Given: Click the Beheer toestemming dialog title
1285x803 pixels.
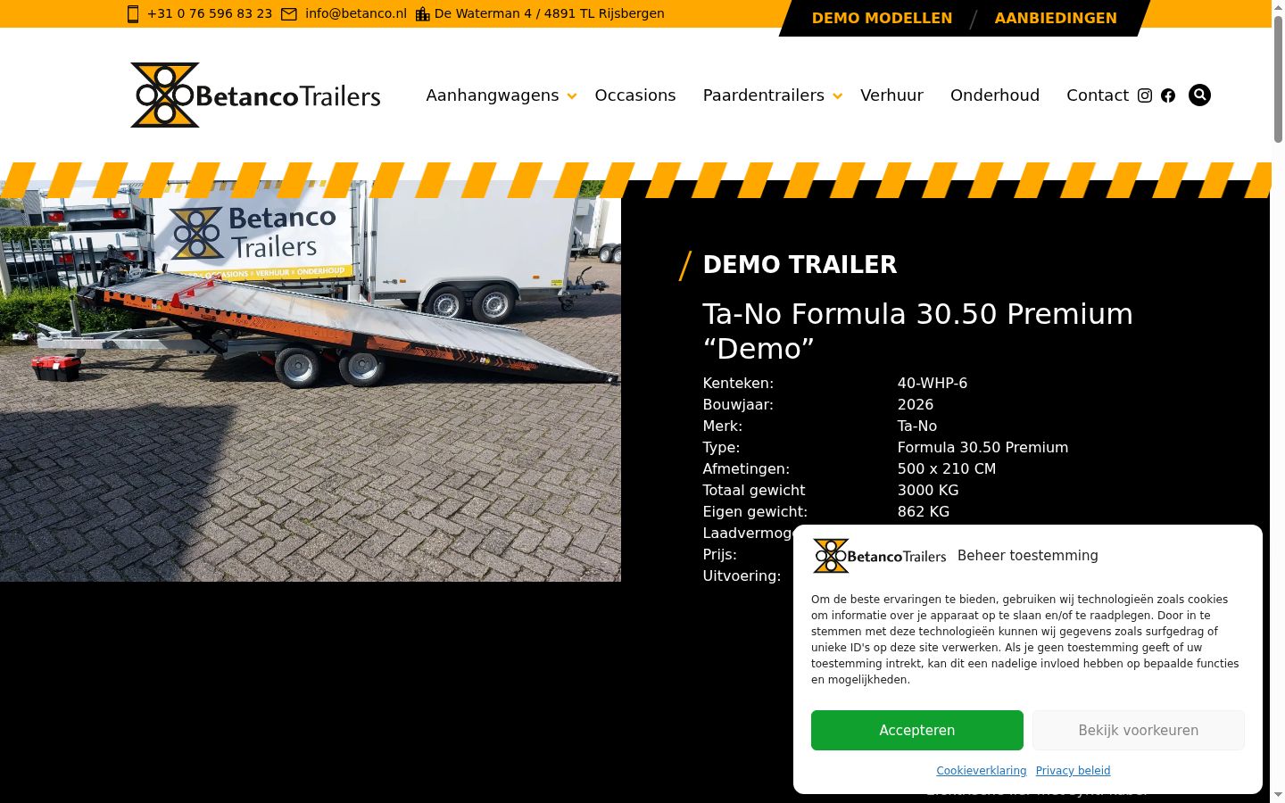Looking at the screenshot, I should 1028,556.
